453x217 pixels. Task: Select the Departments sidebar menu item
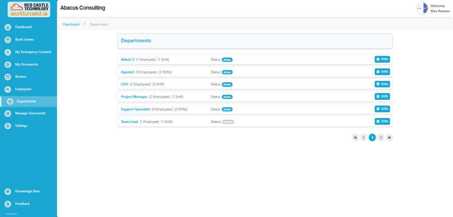point(26,101)
